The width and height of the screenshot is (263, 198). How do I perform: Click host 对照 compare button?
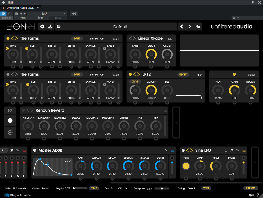[x=23, y=18]
